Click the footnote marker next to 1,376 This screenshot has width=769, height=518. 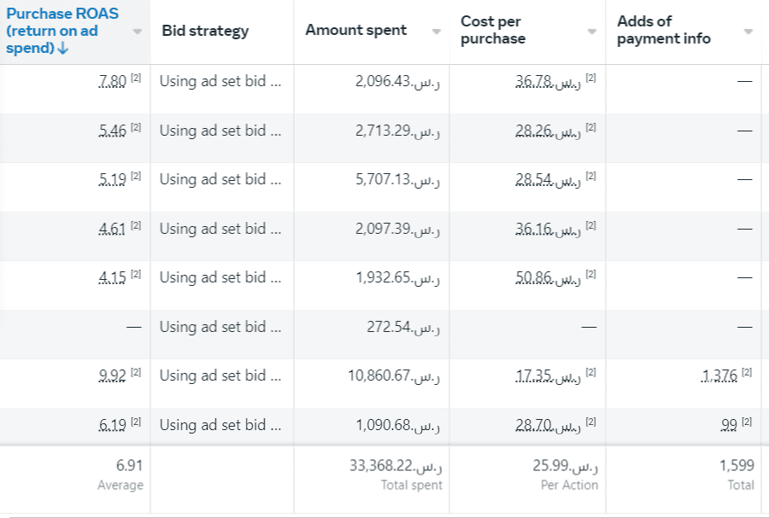(x=747, y=374)
